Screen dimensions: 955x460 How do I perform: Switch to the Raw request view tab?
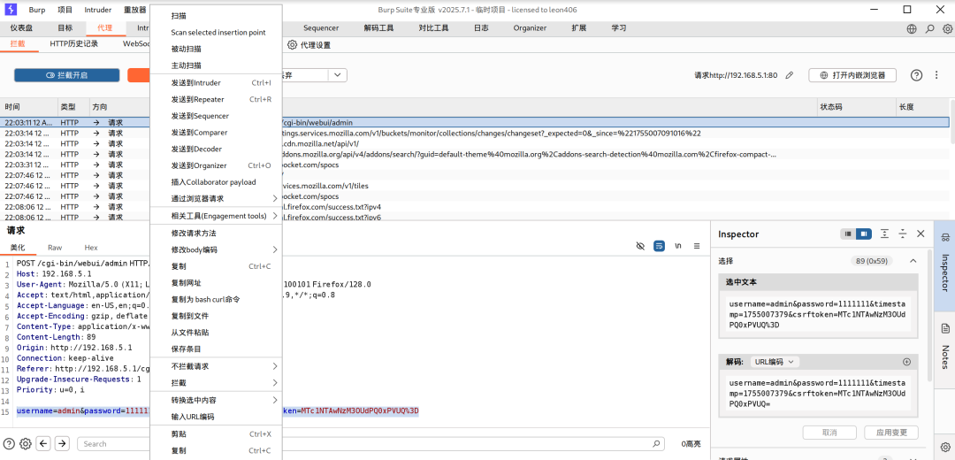click(x=55, y=248)
